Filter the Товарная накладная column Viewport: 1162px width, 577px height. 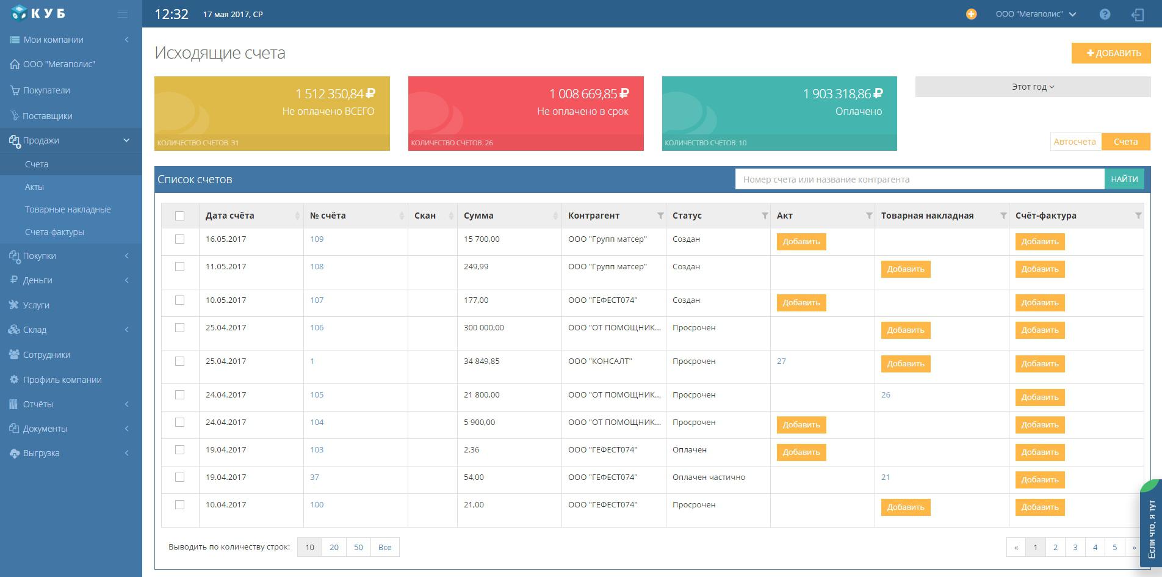1003,216
